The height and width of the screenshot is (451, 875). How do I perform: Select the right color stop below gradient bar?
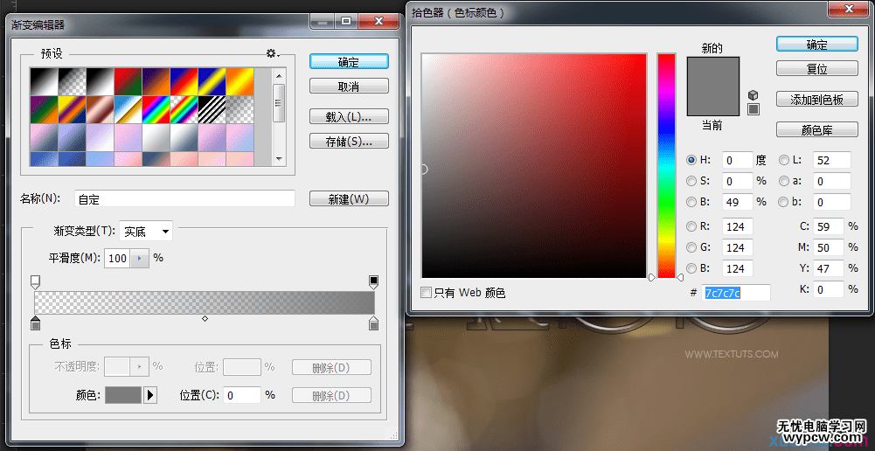click(374, 323)
